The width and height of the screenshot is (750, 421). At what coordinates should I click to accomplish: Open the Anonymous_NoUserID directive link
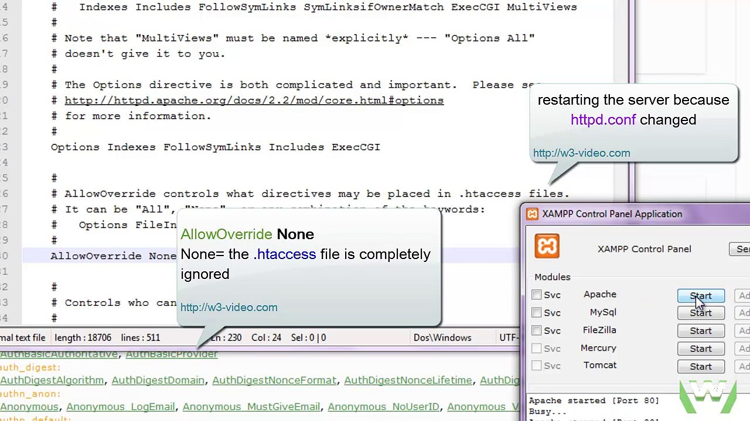click(384, 406)
